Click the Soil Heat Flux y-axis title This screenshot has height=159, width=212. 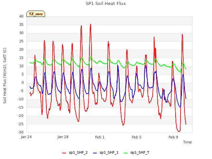point(5,76)
